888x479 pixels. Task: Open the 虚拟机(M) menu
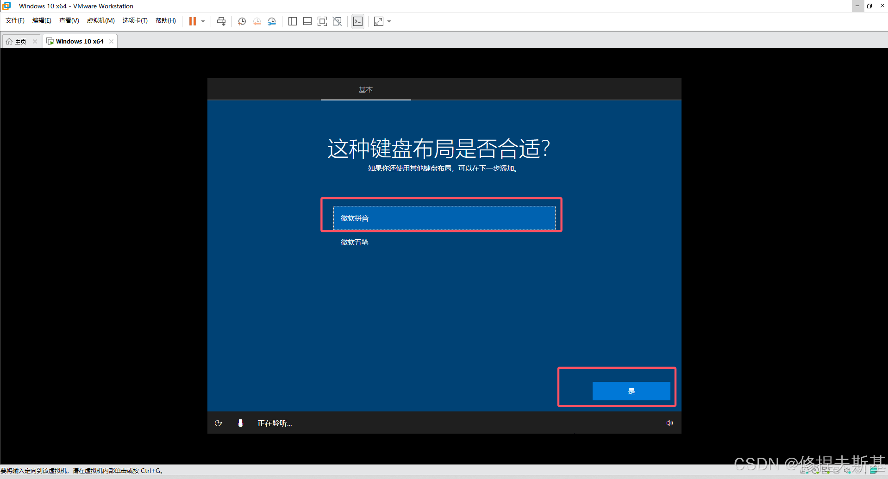point(100,20)
